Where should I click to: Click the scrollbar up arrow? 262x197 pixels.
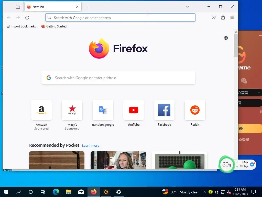click(x=236, y=32)
